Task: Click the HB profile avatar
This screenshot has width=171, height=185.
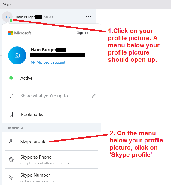Action: 7,17
